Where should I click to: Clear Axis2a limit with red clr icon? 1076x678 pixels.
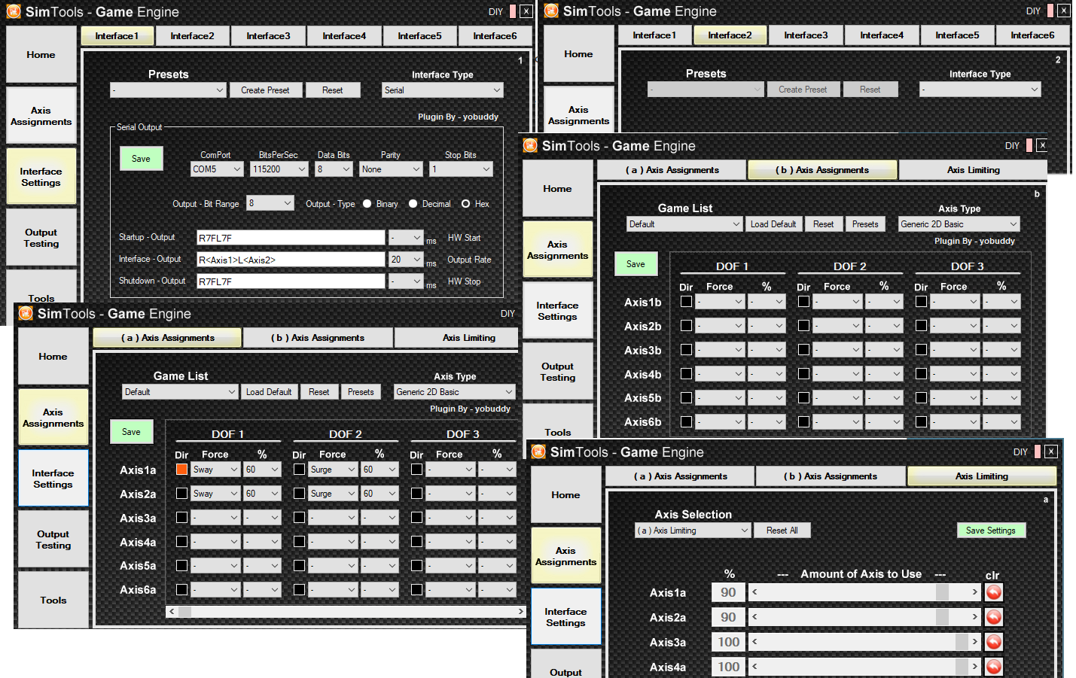click(x=994, y=617)
